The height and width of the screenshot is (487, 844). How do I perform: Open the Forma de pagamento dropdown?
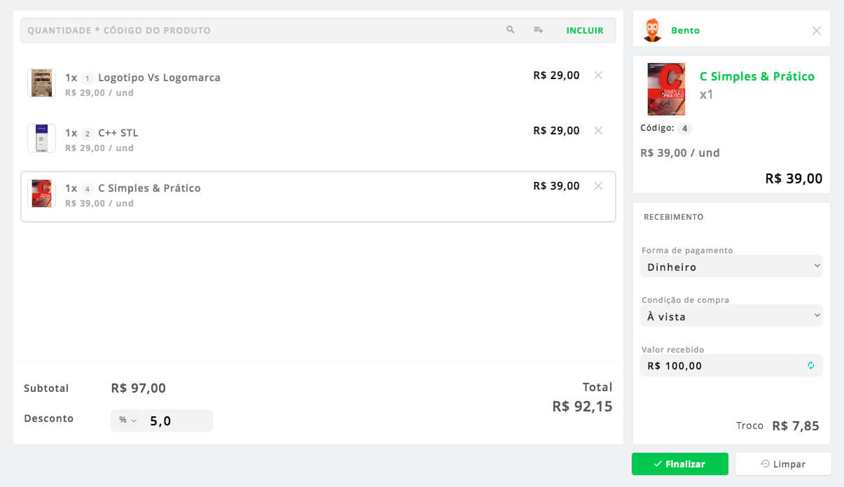pos(731,267)
